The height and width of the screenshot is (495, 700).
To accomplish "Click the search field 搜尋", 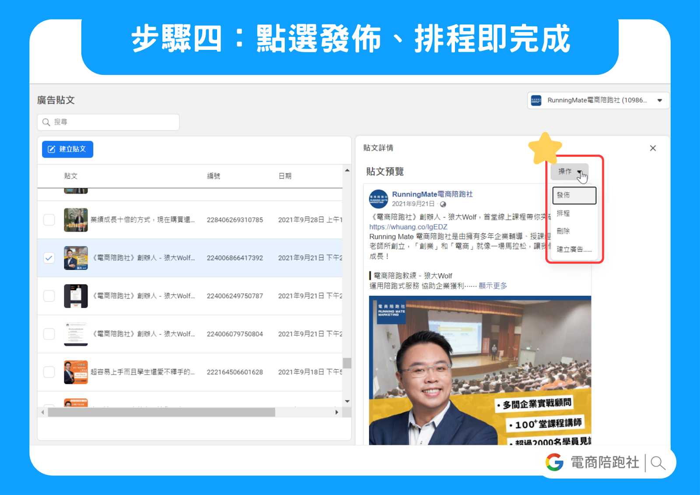I will point(108,122).
